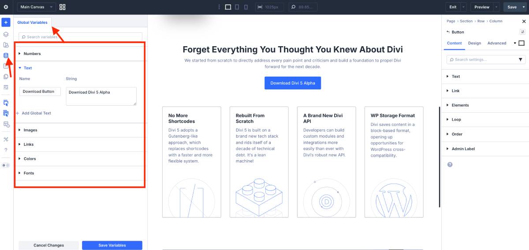
Task: Click the Search variables field
Action: (x=80, y=37)
